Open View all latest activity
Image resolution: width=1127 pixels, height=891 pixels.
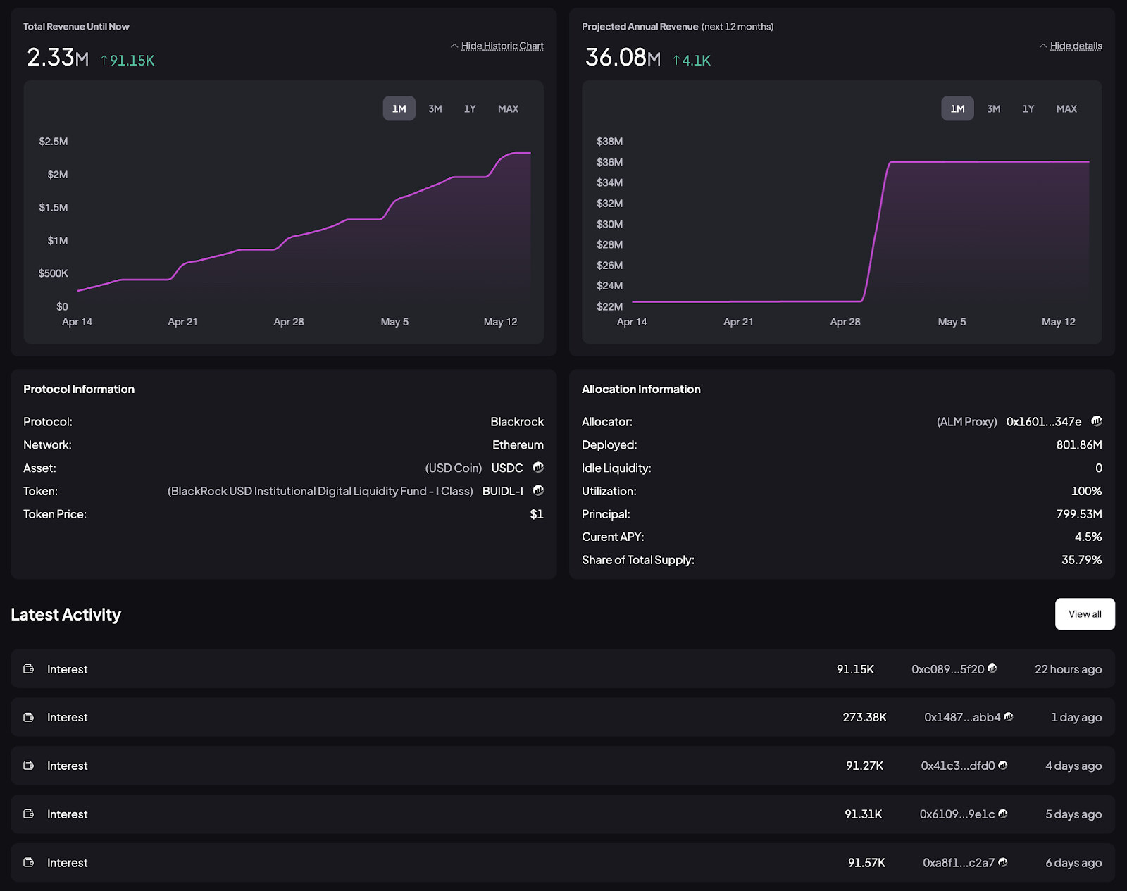[1084, 613]
